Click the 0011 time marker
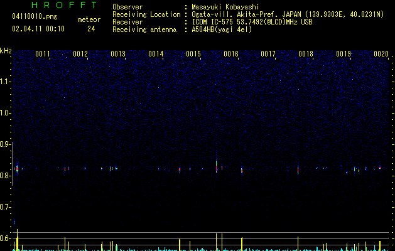Screen dimensions: 395x251 pyautogui.click(x=43, y=54)
